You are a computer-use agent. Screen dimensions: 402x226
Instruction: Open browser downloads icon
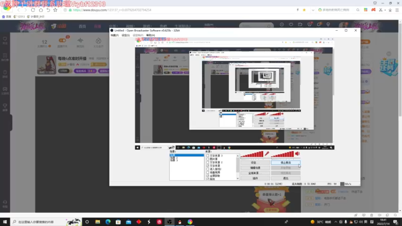[x=390, y=10]
